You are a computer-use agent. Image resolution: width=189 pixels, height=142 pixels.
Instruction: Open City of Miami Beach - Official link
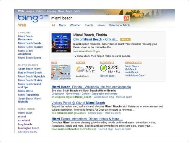tap(96, 39)
